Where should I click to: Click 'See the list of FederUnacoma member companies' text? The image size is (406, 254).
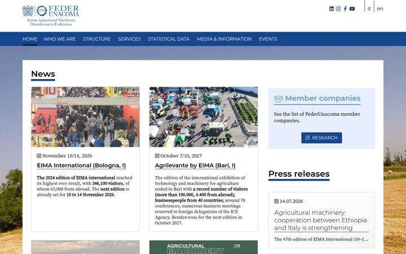tap(317, 117)
